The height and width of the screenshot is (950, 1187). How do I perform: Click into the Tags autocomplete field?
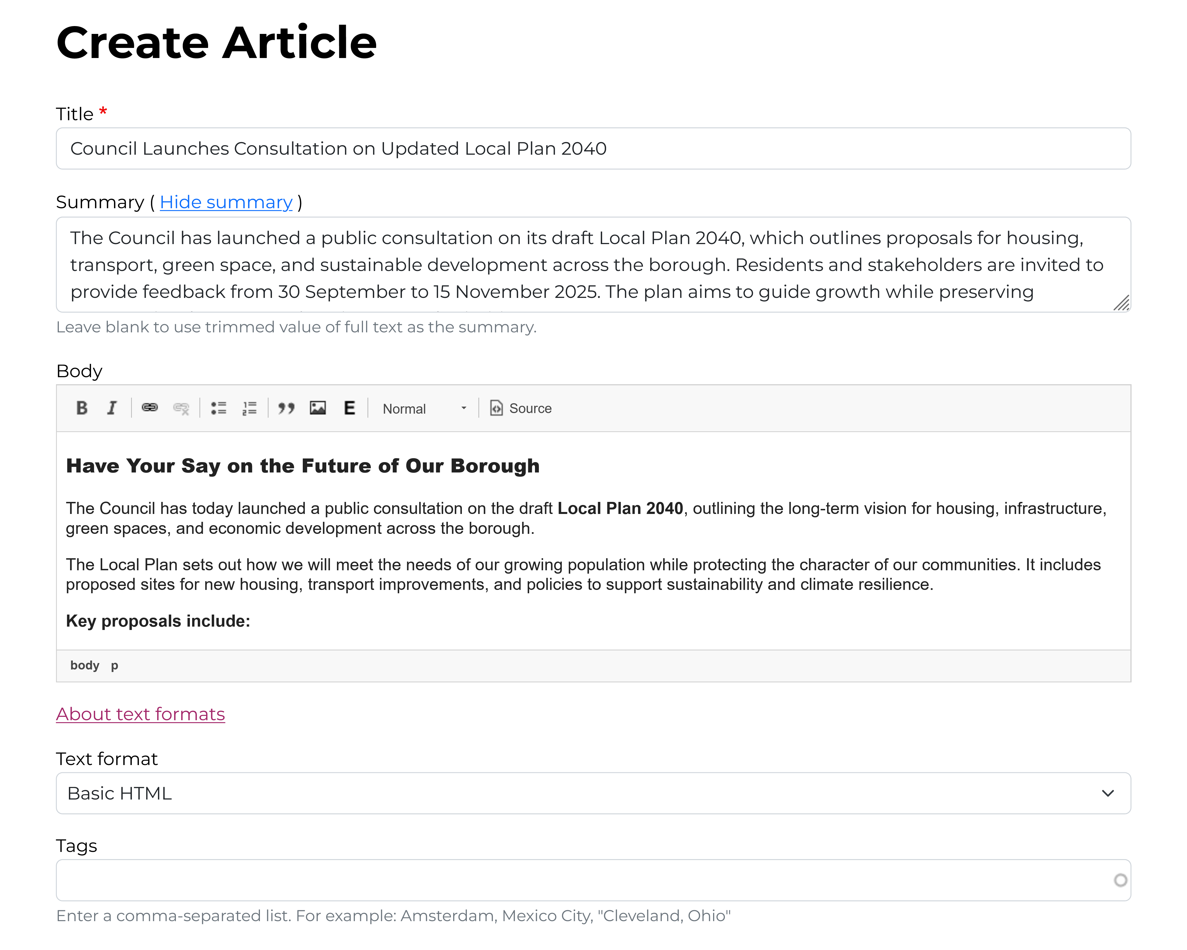(584, 880)
